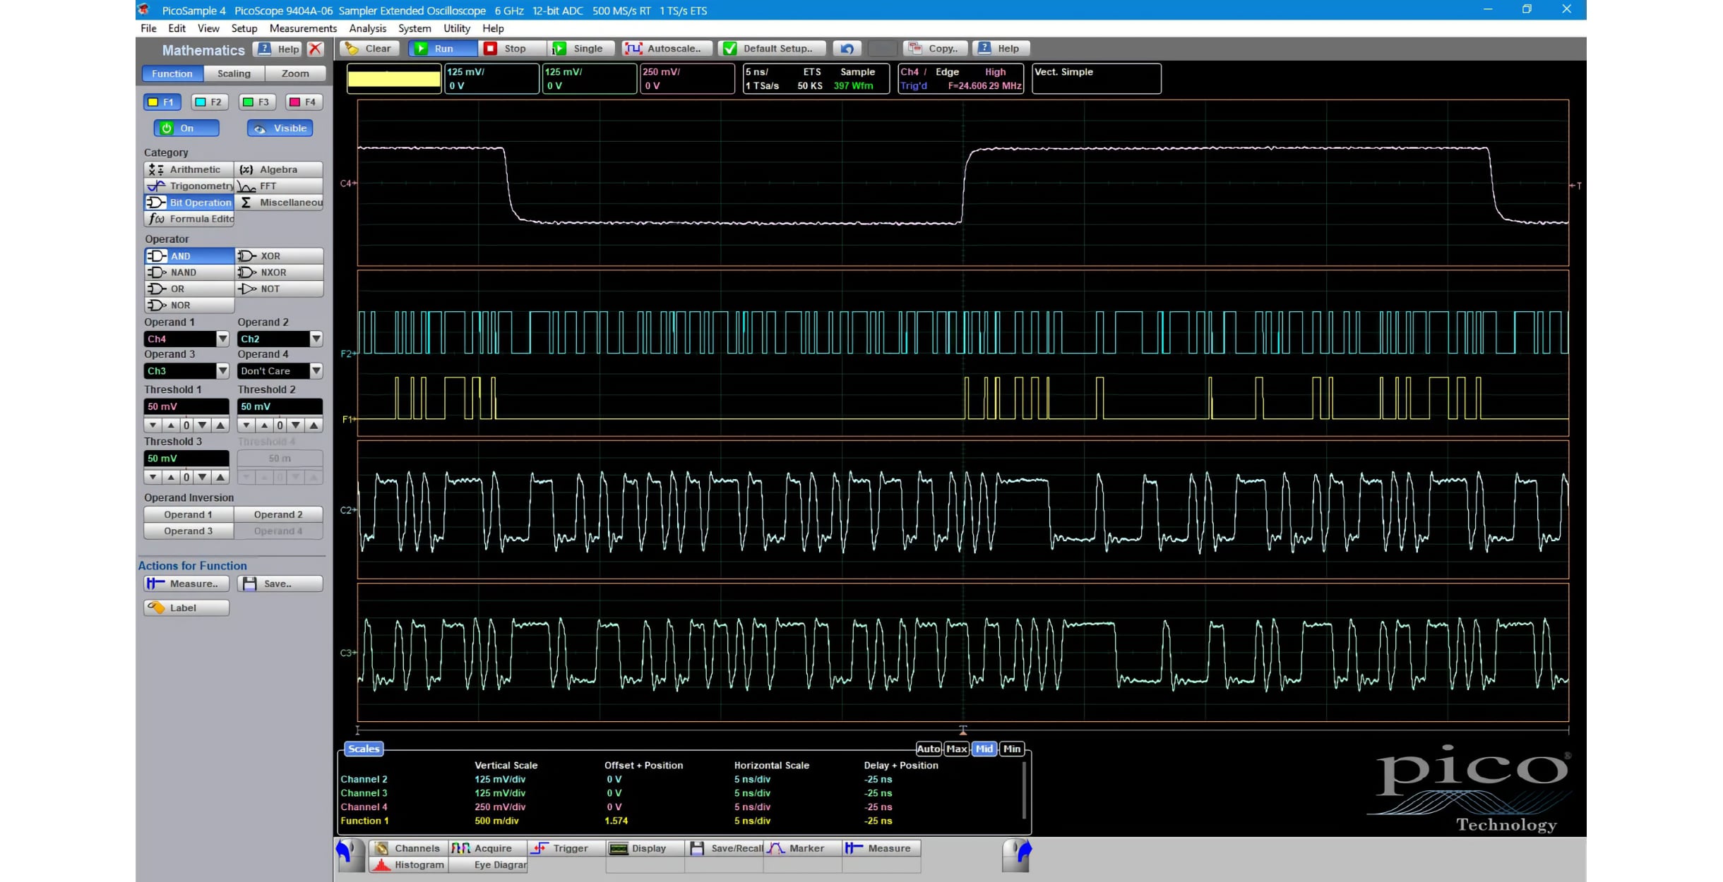The image size is (1723, 882).
Task: Toggle inversion for Operand 1
Action: tap(189, 514)
